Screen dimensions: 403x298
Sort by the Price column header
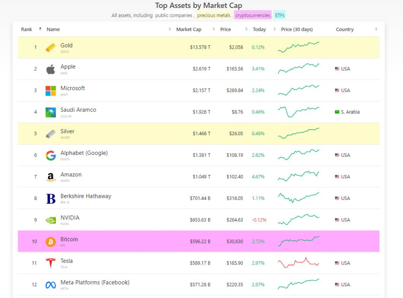(x=225, y=29)
